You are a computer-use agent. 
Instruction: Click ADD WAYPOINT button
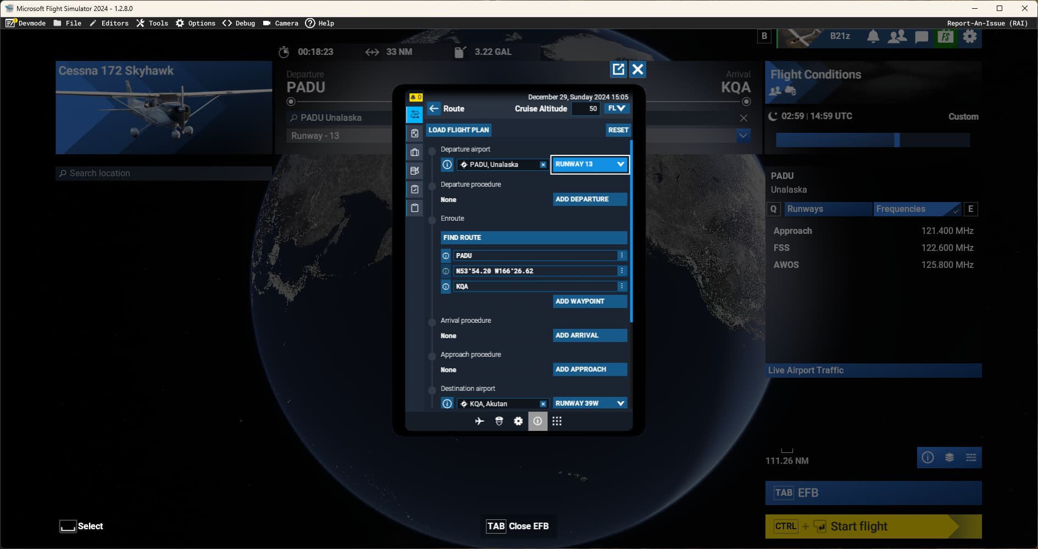coord(590,301)
